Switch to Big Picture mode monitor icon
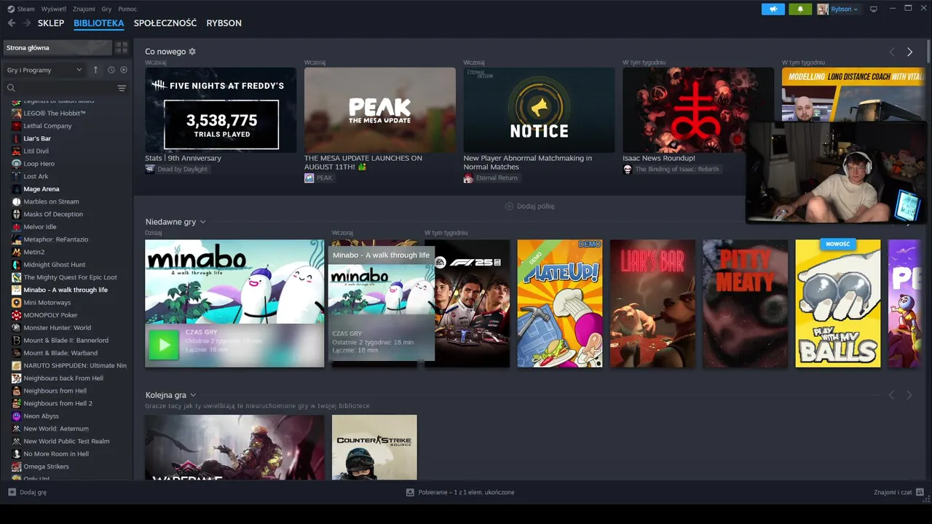 click(x=874, y=9)
